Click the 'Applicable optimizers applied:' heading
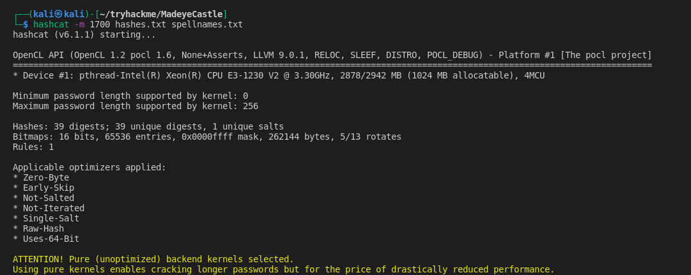691x275 pixels. (89, 167)
